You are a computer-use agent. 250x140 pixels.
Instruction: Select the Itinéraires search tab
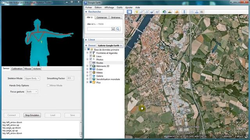point(116,17)
